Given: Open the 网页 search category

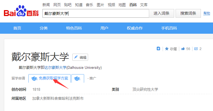Looking at the screenshot, I should [57, 5].
